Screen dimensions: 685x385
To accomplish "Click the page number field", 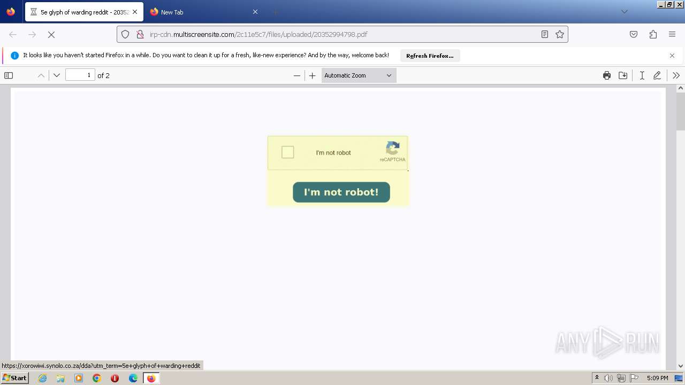I will tap(80, 75).
